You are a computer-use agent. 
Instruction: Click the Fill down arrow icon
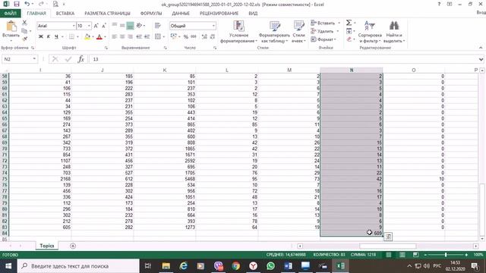coord(349,31)
